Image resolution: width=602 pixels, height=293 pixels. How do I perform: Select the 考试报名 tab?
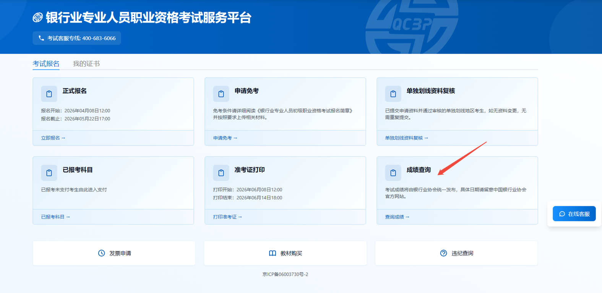pyautogui.click(x=46, y=64)
